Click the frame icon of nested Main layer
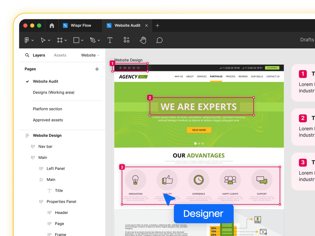The width and height of the screenshot is (315, 236). 41,179
